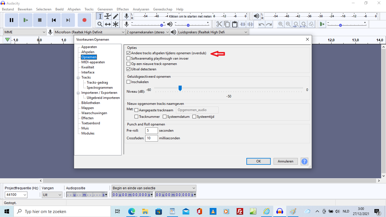Select the Time Shift tool
The width and height of the screenshot is (386, 217).
(108, 24)
